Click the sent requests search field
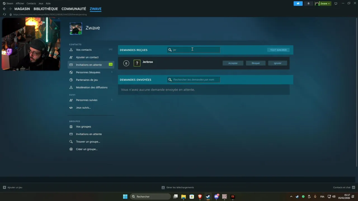The width and height of the screenshot is (358, 201). pyautogui.click(x=194, y=80)
